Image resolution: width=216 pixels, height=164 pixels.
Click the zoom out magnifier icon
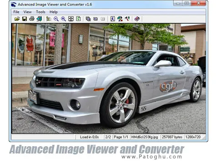[x=56, y=19]
